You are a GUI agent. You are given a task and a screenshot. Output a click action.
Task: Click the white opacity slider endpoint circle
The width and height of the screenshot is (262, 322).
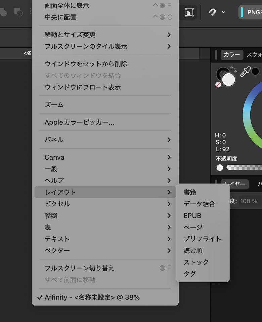(x=220, y=168)
